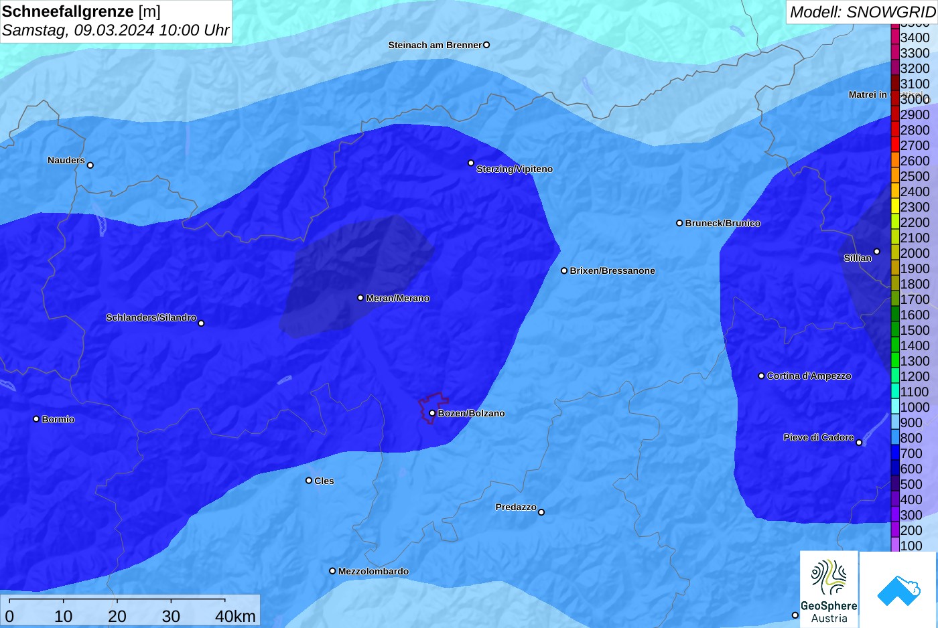The height and width of the screenshot is (628, 938).
Task: Pick the 3400 m magenta legend swatch
Action: [x=895, y=37]
